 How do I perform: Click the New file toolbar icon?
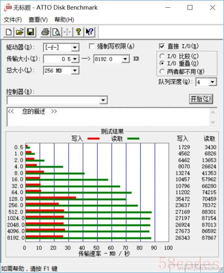pyautogui.click(x=9, y=32)
